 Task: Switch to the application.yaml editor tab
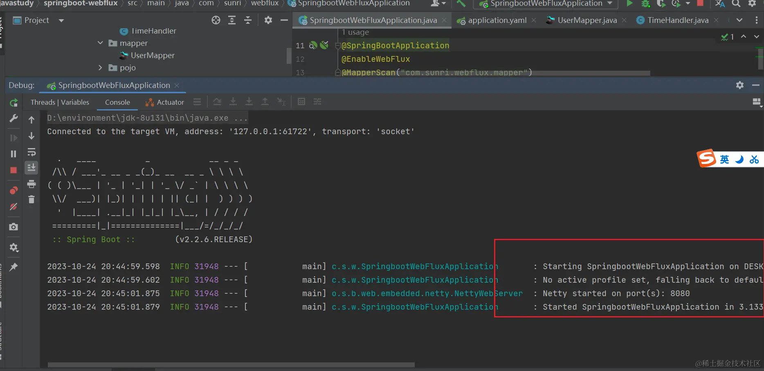point(497,20)
